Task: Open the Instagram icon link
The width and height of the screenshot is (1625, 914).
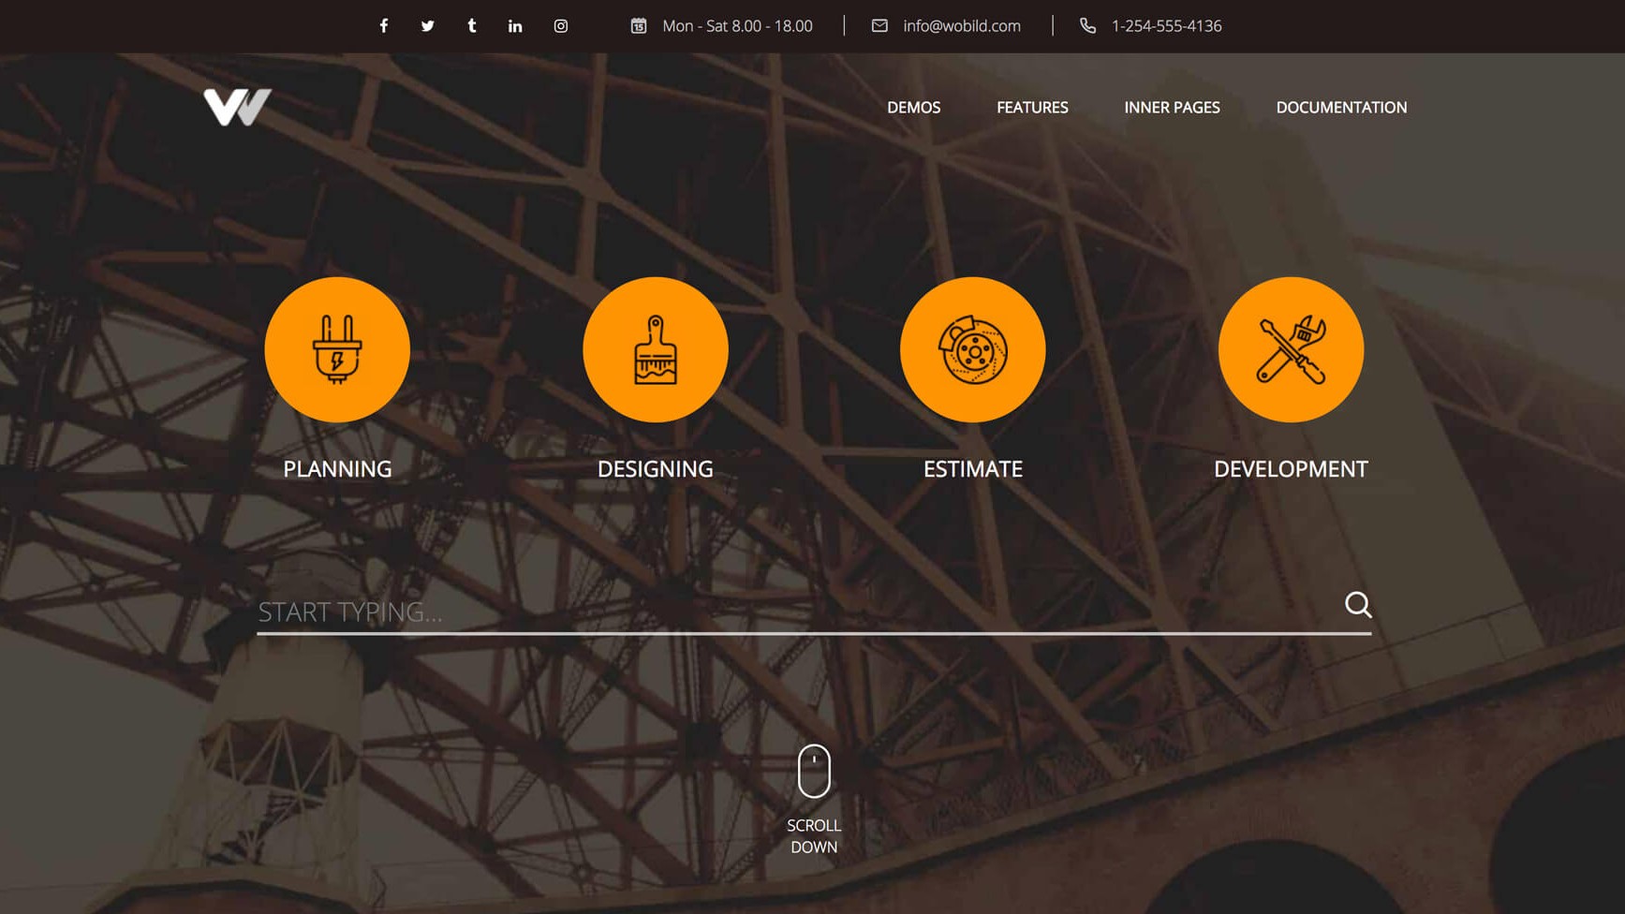Action: [x=560, y=26]
